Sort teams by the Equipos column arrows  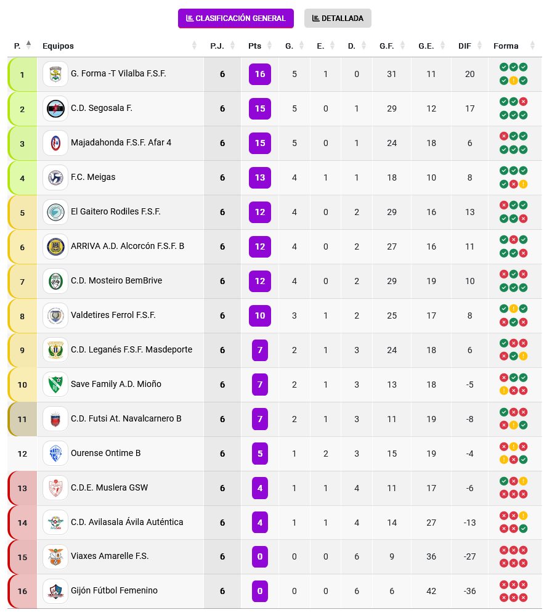click(194, 46)
